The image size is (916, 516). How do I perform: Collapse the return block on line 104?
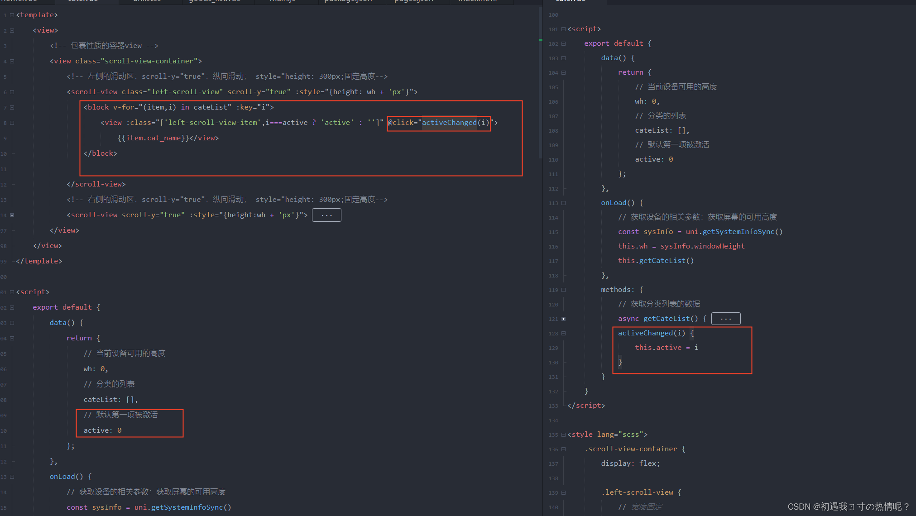563,73
